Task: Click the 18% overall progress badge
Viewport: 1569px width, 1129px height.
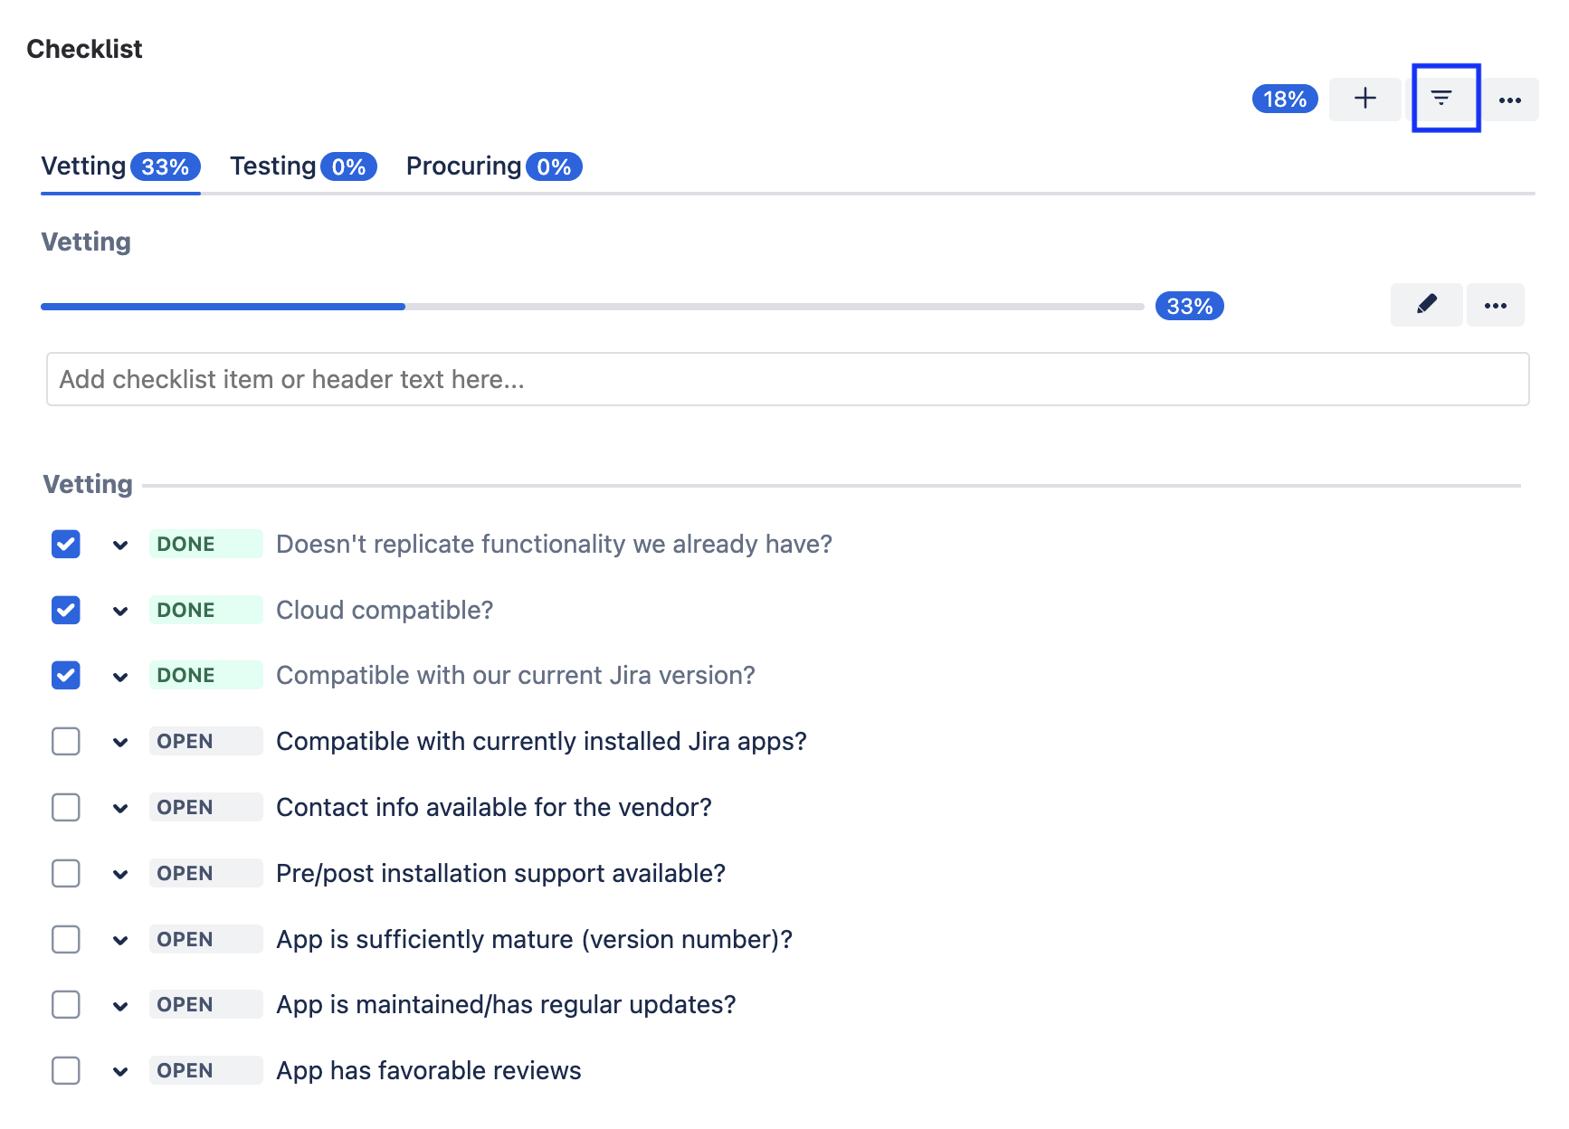Action: pos(1284,100)
